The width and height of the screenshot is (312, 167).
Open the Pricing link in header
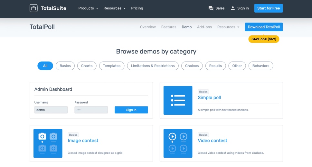(137, 8)
